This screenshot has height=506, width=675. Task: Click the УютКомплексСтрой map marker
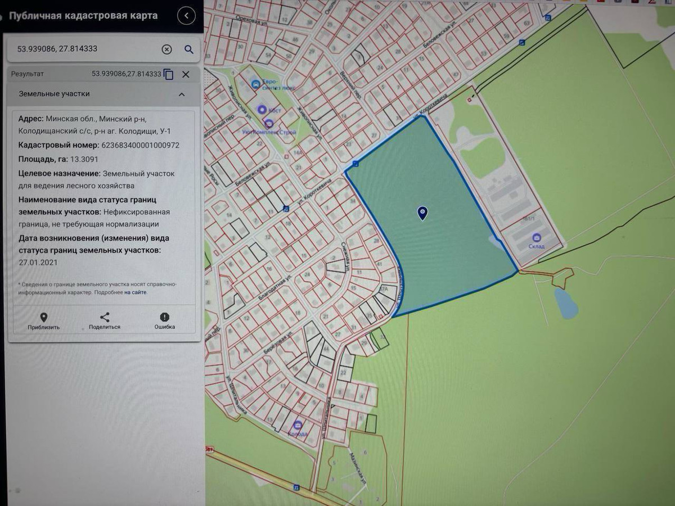269,123
